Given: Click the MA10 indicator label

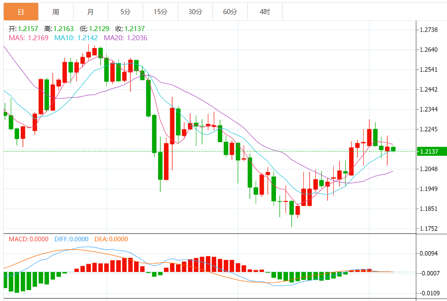Looking at the screenshot, I should (x=76, y=38).
